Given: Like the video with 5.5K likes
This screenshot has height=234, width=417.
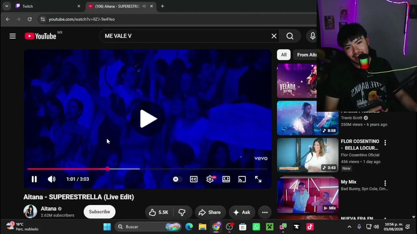Looking at the screenshot, I should click(159, 212).
